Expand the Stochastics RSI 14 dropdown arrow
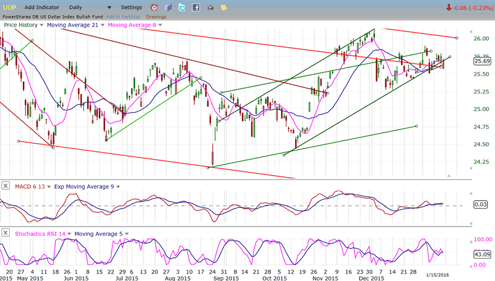 69,234
